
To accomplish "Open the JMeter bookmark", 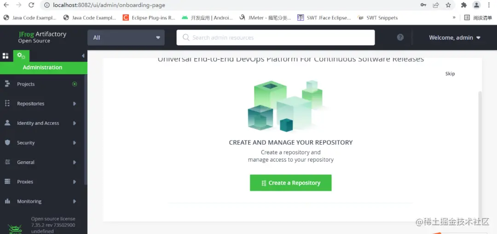I will [266, 18].
